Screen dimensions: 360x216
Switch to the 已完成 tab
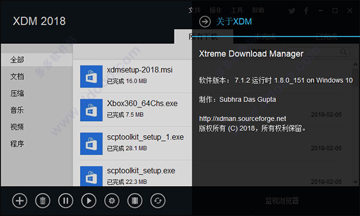(x=326, y=37)
